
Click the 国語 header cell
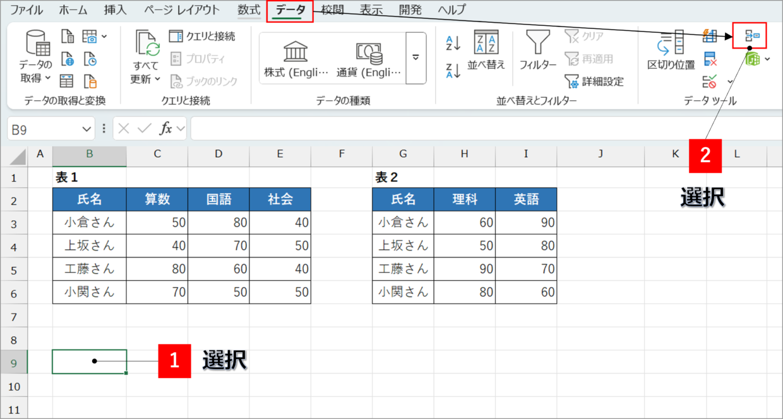point(218,199)
